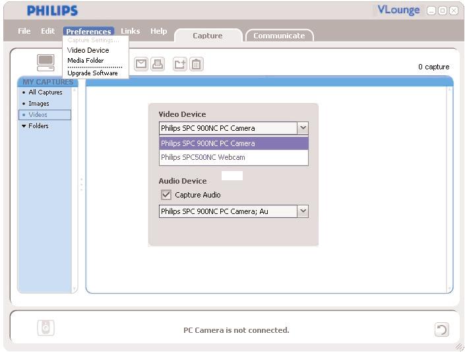This screenshot has height=352, width=465.
Task: Click the sidebar vertical scrollbar
Action: [75, 190]
